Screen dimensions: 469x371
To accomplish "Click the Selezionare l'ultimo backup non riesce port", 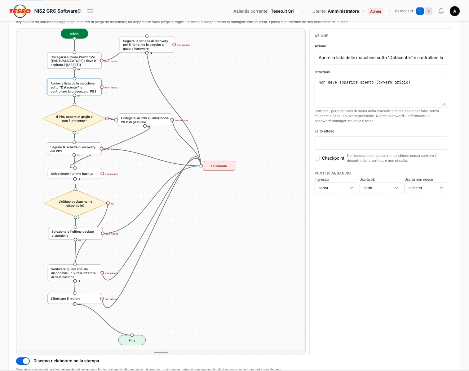I will click(102, 174).
